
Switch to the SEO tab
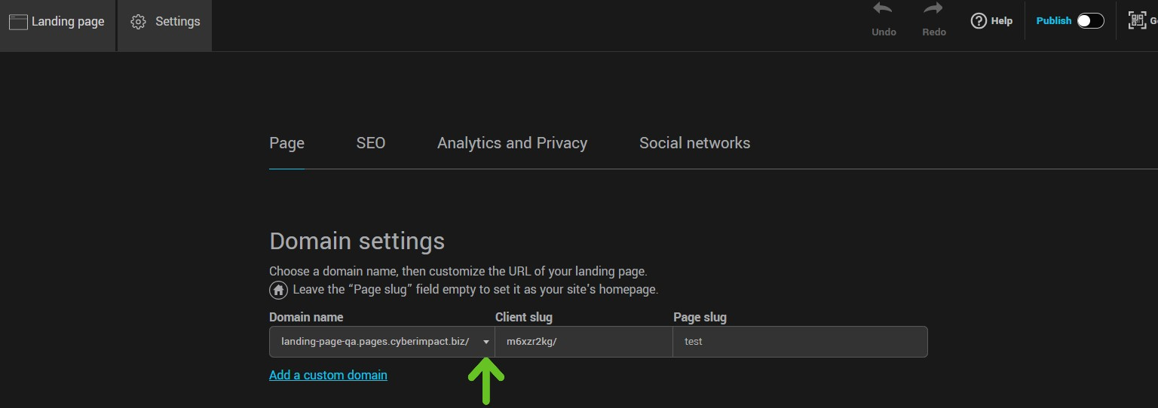[370, 143]
